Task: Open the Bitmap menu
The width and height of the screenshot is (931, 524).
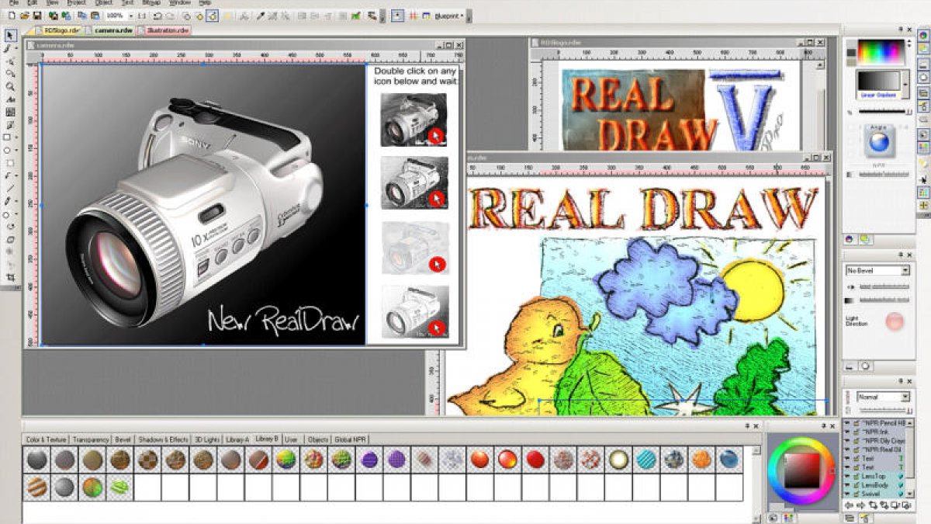Action: (x=152, y=3)
